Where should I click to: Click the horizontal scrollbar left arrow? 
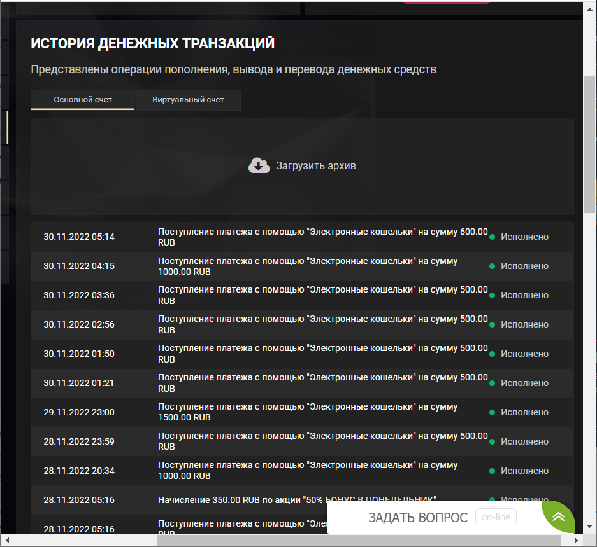click(x=7, y=540)
